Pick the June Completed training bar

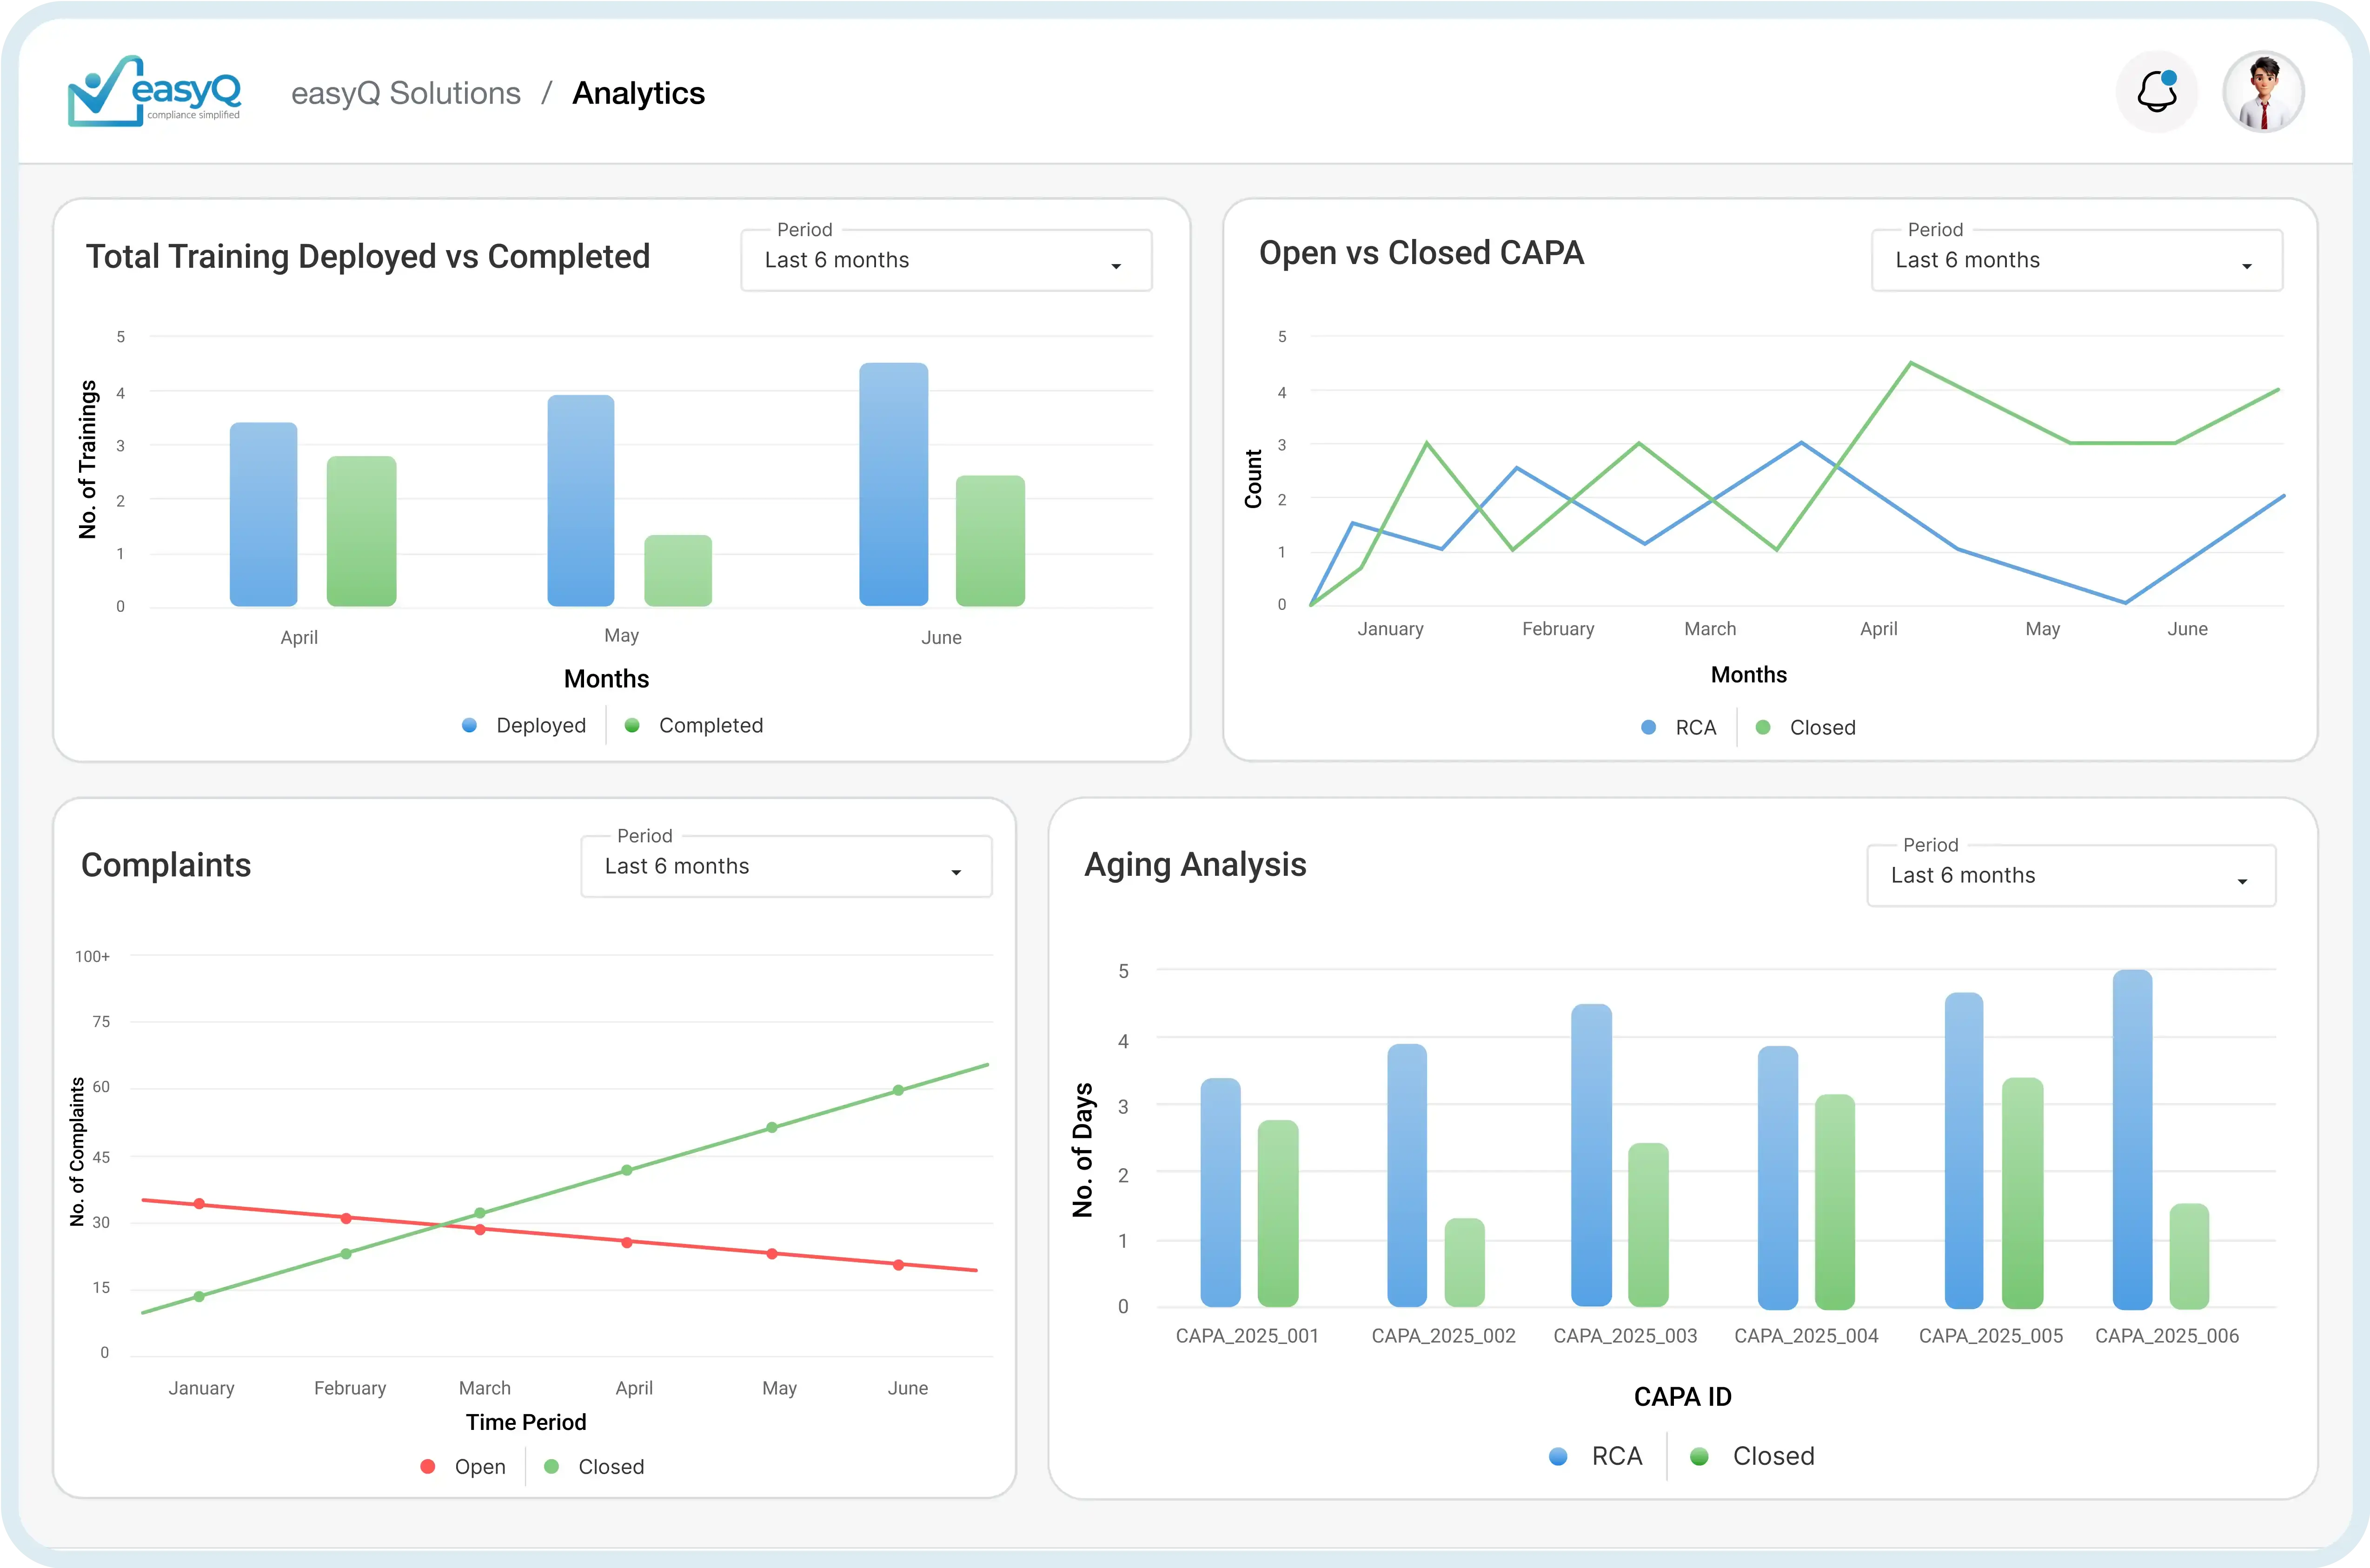tap(991, 541)
